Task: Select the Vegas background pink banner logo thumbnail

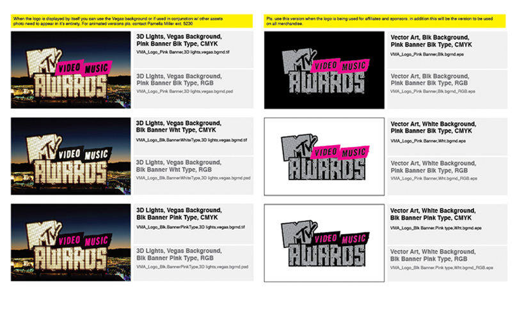Action: tap(71, 70)
